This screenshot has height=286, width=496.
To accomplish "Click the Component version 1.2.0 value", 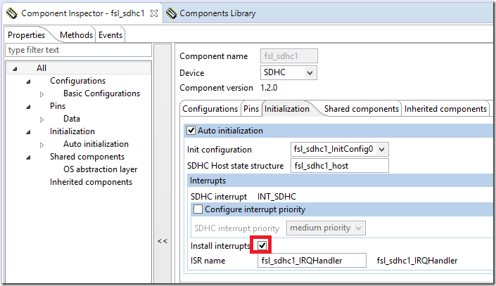I will (x=269, y=88).
